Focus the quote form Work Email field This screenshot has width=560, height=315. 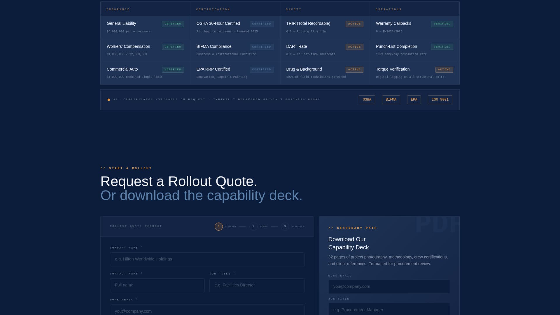(207, 311)
